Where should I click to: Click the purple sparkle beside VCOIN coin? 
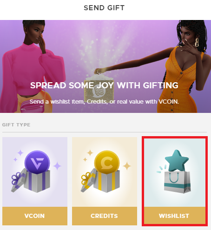(x=57, y=166)
